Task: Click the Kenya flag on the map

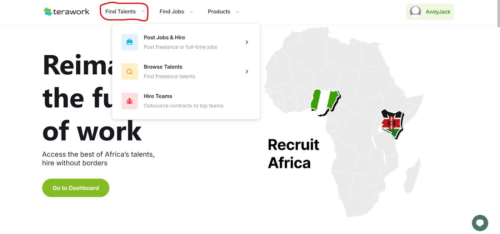Action: click(392, 123)
